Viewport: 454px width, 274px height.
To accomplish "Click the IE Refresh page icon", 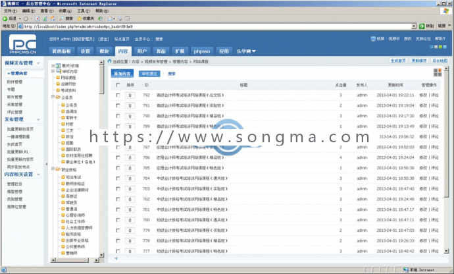I will (x=45, y=18).
